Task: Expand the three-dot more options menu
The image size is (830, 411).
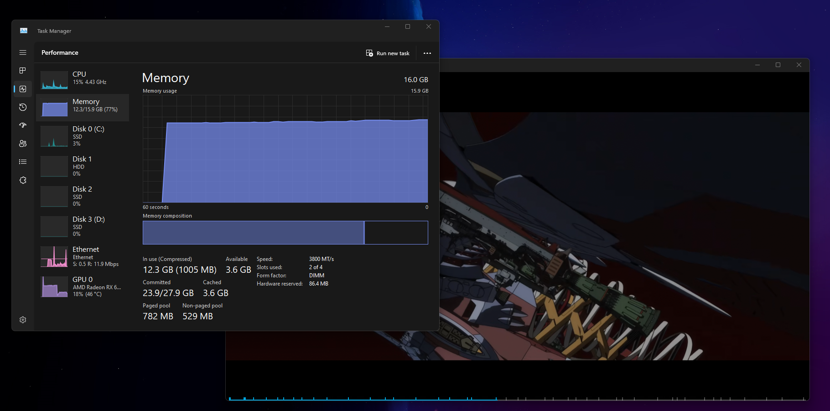Action: coord(427,53)
